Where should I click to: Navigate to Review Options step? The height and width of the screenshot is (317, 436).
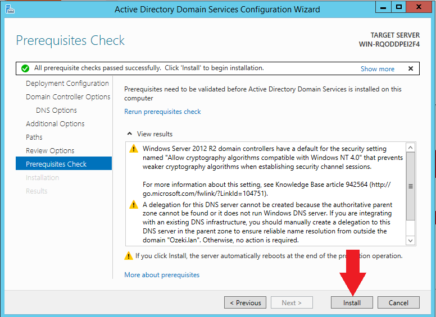click(x=50, y=151)
